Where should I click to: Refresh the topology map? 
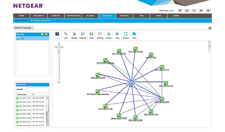tap(83, 36)
